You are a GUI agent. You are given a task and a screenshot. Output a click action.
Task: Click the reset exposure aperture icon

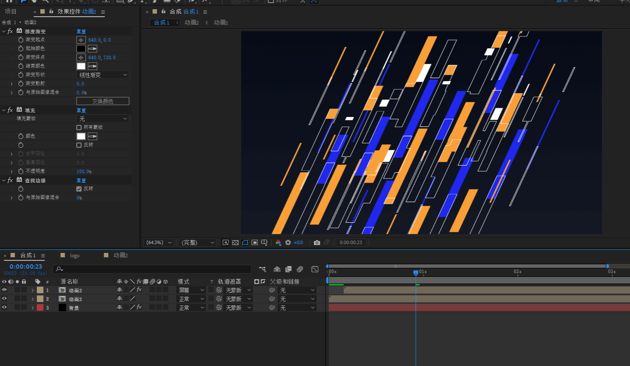pyautogui.click(x=288, y=242)
